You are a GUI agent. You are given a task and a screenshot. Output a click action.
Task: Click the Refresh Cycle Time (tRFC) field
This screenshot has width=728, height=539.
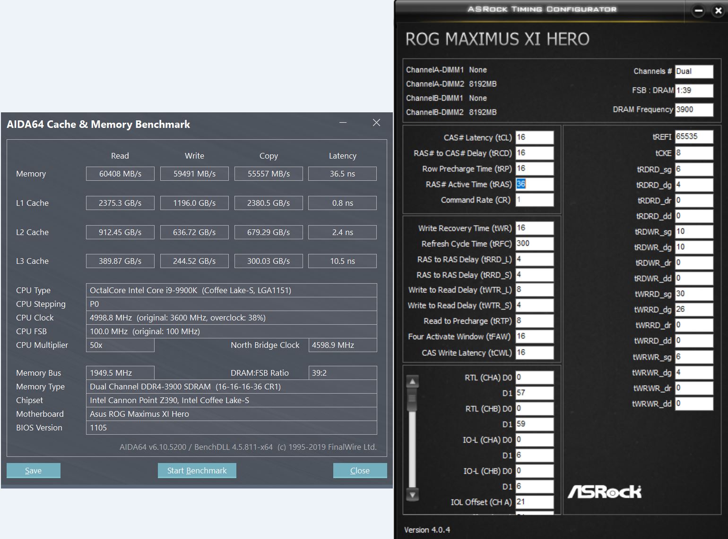(x=534, y=244)
